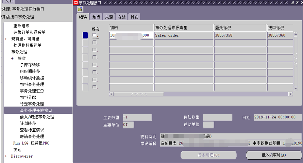Tick the 提交 checkbox in the second row
The image size is (303, 163).
(x=95, y=43)
